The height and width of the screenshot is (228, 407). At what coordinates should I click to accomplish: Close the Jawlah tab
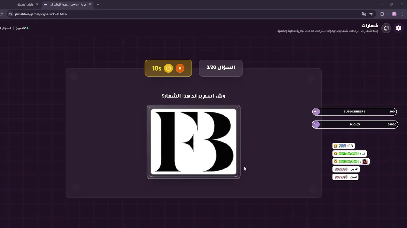[x=90, y=4]
